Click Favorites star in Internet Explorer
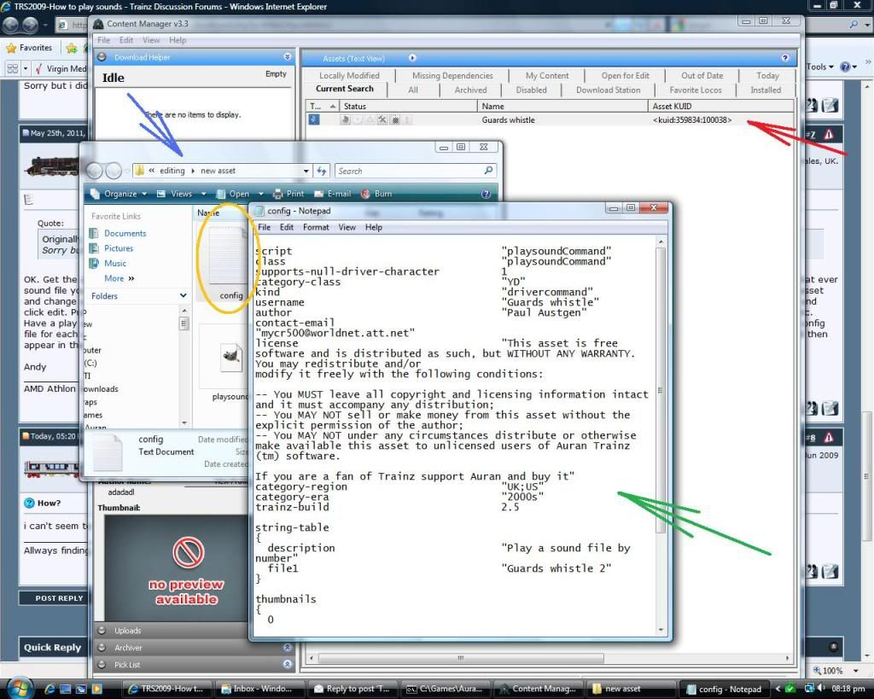 (x=11, y=48)
